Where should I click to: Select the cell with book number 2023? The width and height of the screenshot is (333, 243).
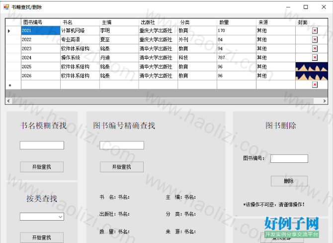tap(41, 48)
